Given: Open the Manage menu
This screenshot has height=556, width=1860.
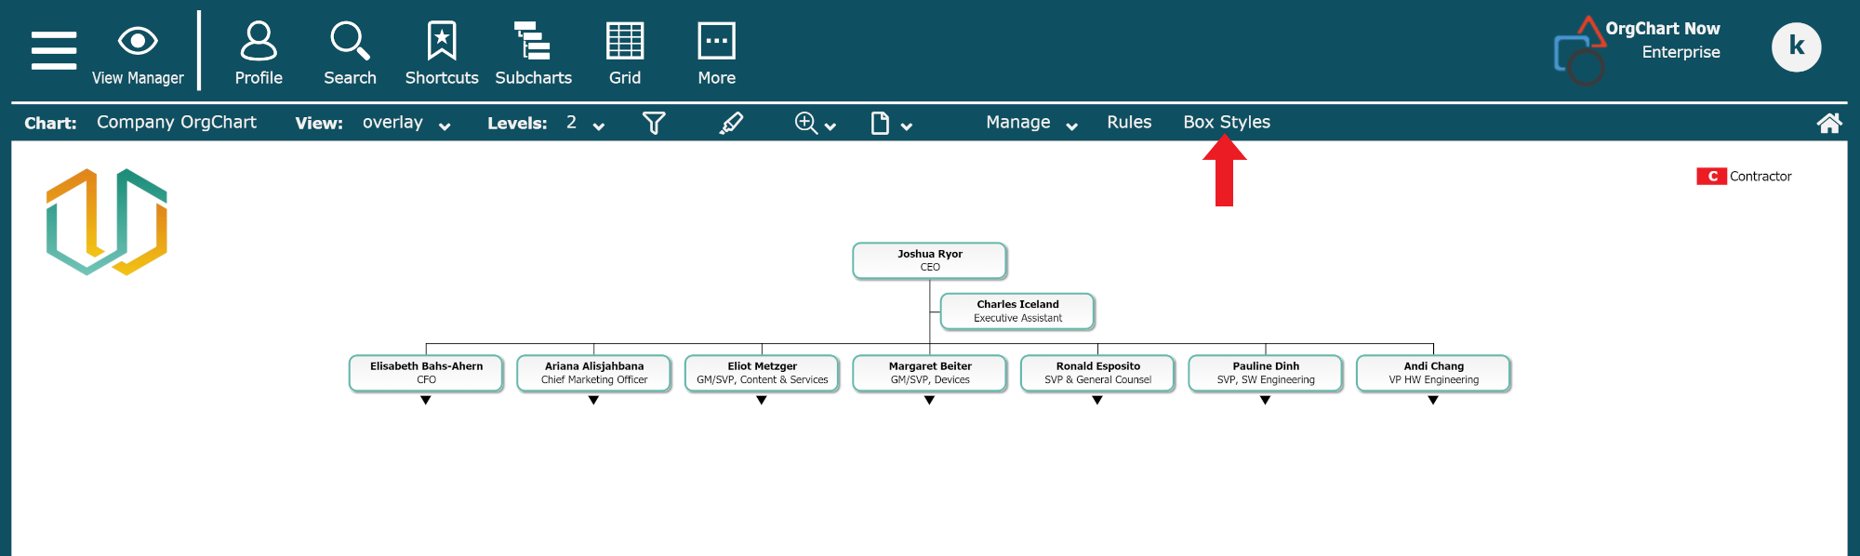Looking at the screenshot, I should (1031, 123).
